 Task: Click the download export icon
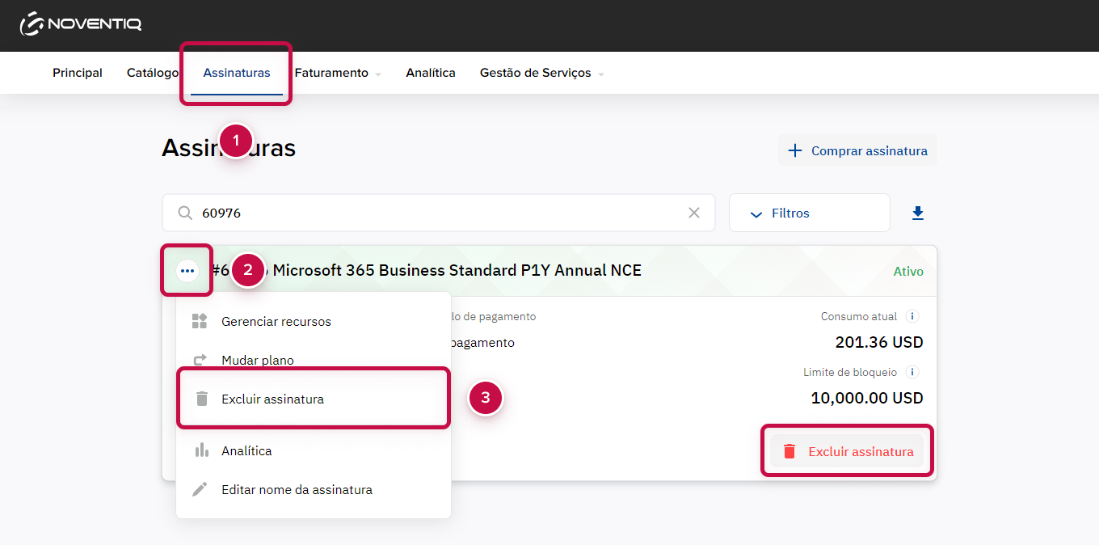tap(917, 213)
